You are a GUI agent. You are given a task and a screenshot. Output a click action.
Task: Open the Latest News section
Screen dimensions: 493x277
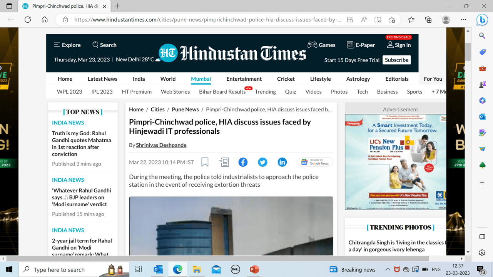pyautogui.click(x=102, y=79)
